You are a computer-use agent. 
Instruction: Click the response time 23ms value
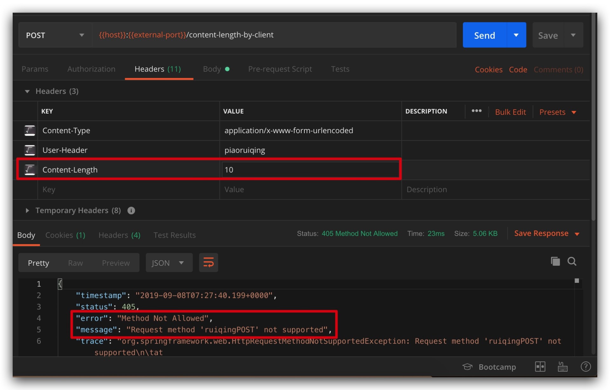pyautogui.click(x=436, y=234)
